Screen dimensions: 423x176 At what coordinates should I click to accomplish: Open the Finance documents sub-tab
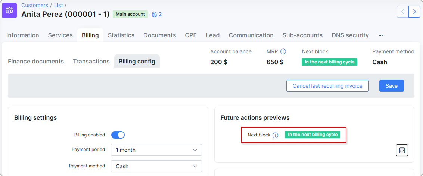[x=36, y=62]
